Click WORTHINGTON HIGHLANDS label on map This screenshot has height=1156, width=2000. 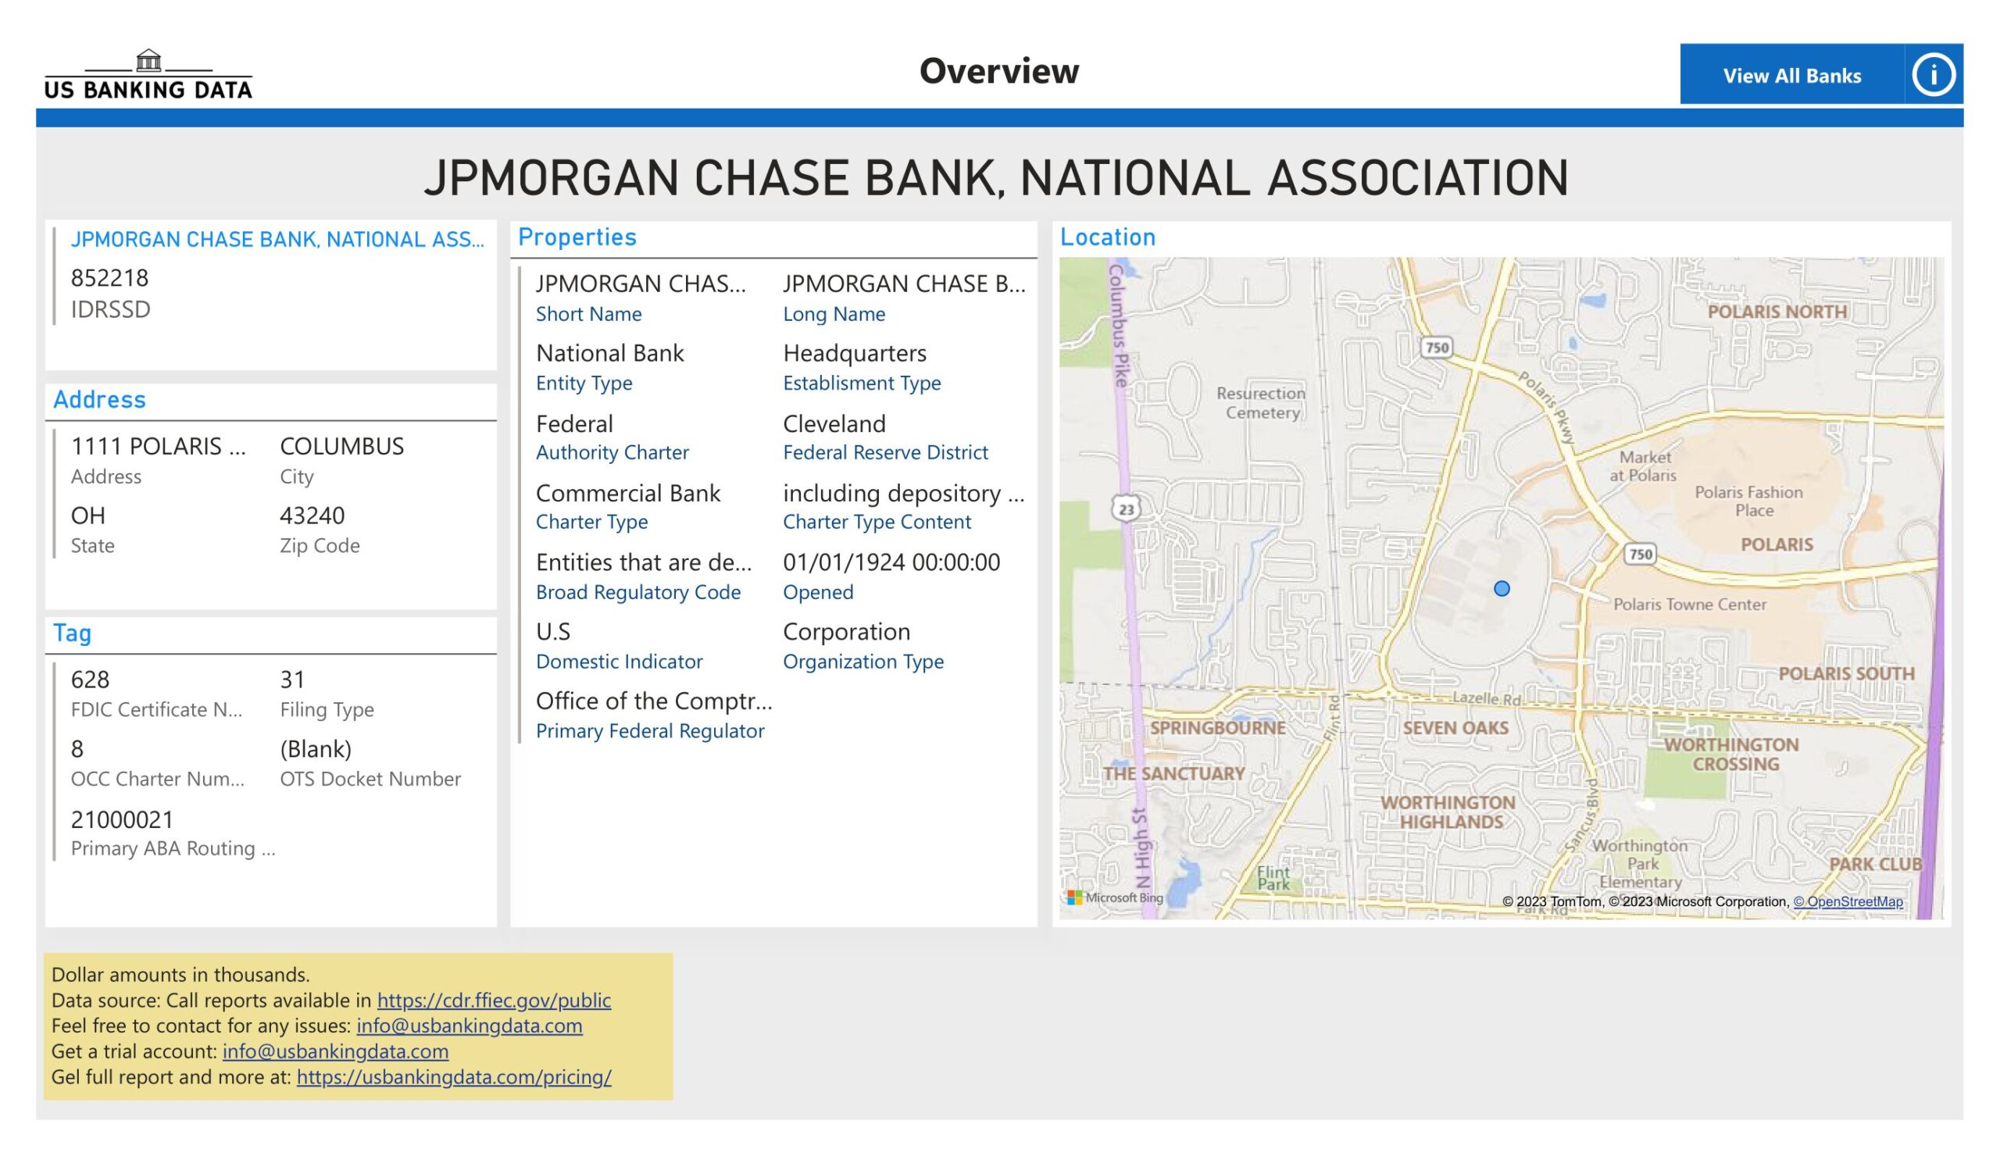pos(1448,812)
